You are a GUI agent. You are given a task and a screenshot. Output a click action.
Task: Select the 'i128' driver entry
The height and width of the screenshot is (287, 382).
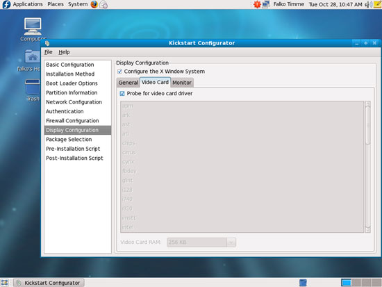click(242, 190)
